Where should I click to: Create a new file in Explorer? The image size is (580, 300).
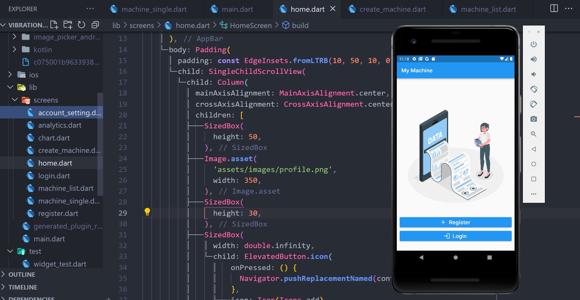[54, 25]
